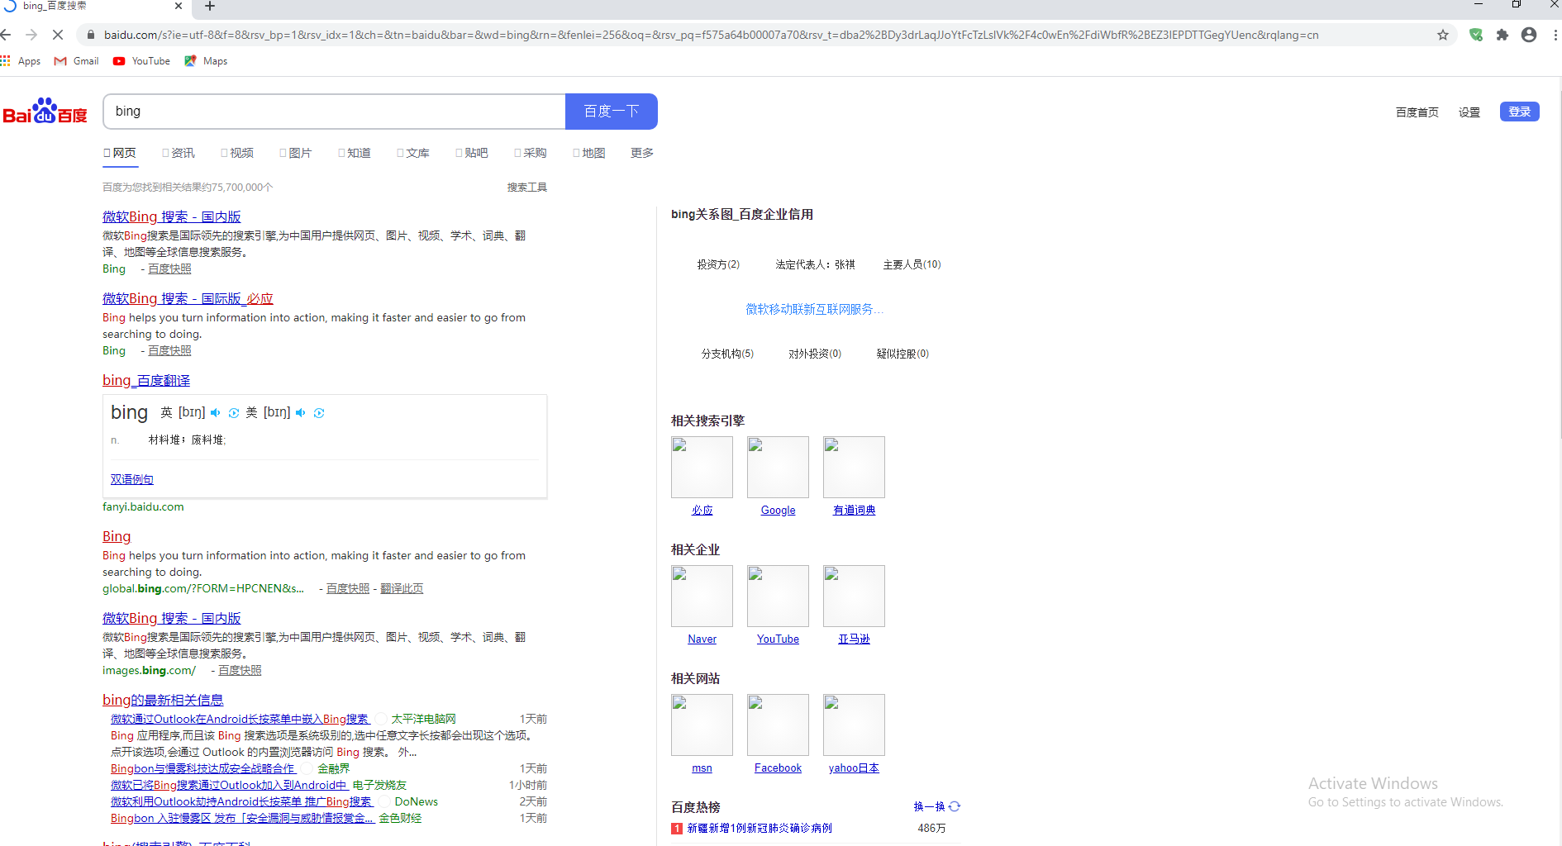Open the Apps bookmarks shortcut

21,61
